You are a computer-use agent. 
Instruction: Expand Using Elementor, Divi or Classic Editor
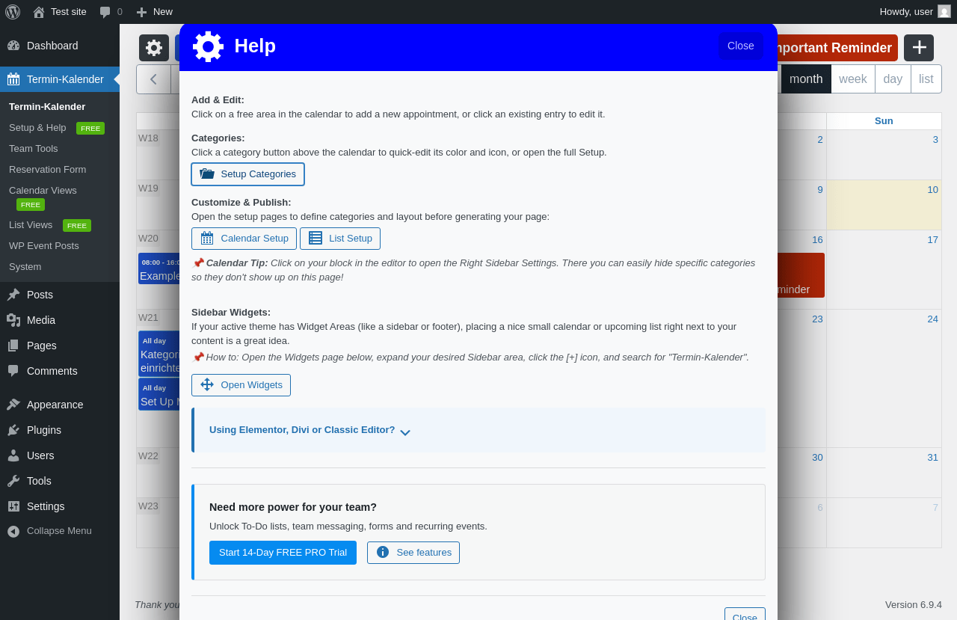(310, 430)
